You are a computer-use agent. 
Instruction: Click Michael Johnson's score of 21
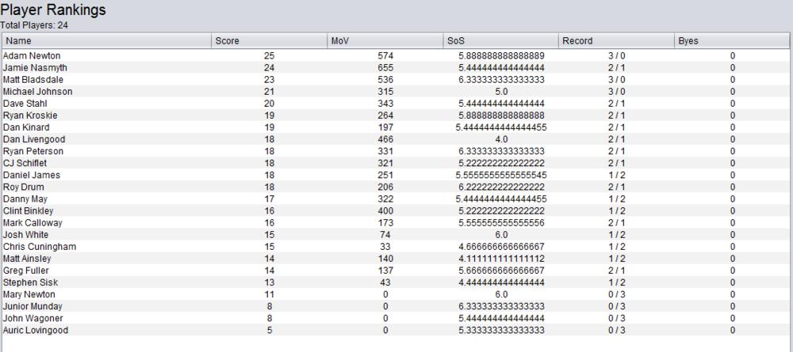pyautogui.click(x=269, y=92)
